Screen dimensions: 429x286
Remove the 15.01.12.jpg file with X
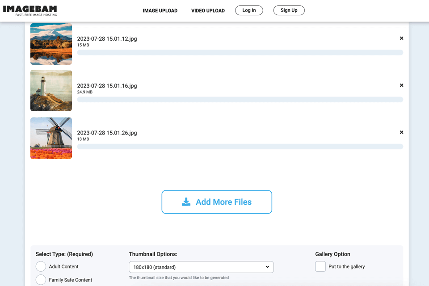(401, 38)
